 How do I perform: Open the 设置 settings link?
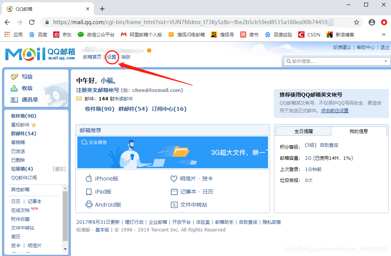click(x=111, y=57)
